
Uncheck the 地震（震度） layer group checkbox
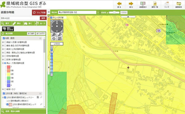coord(4,38)
